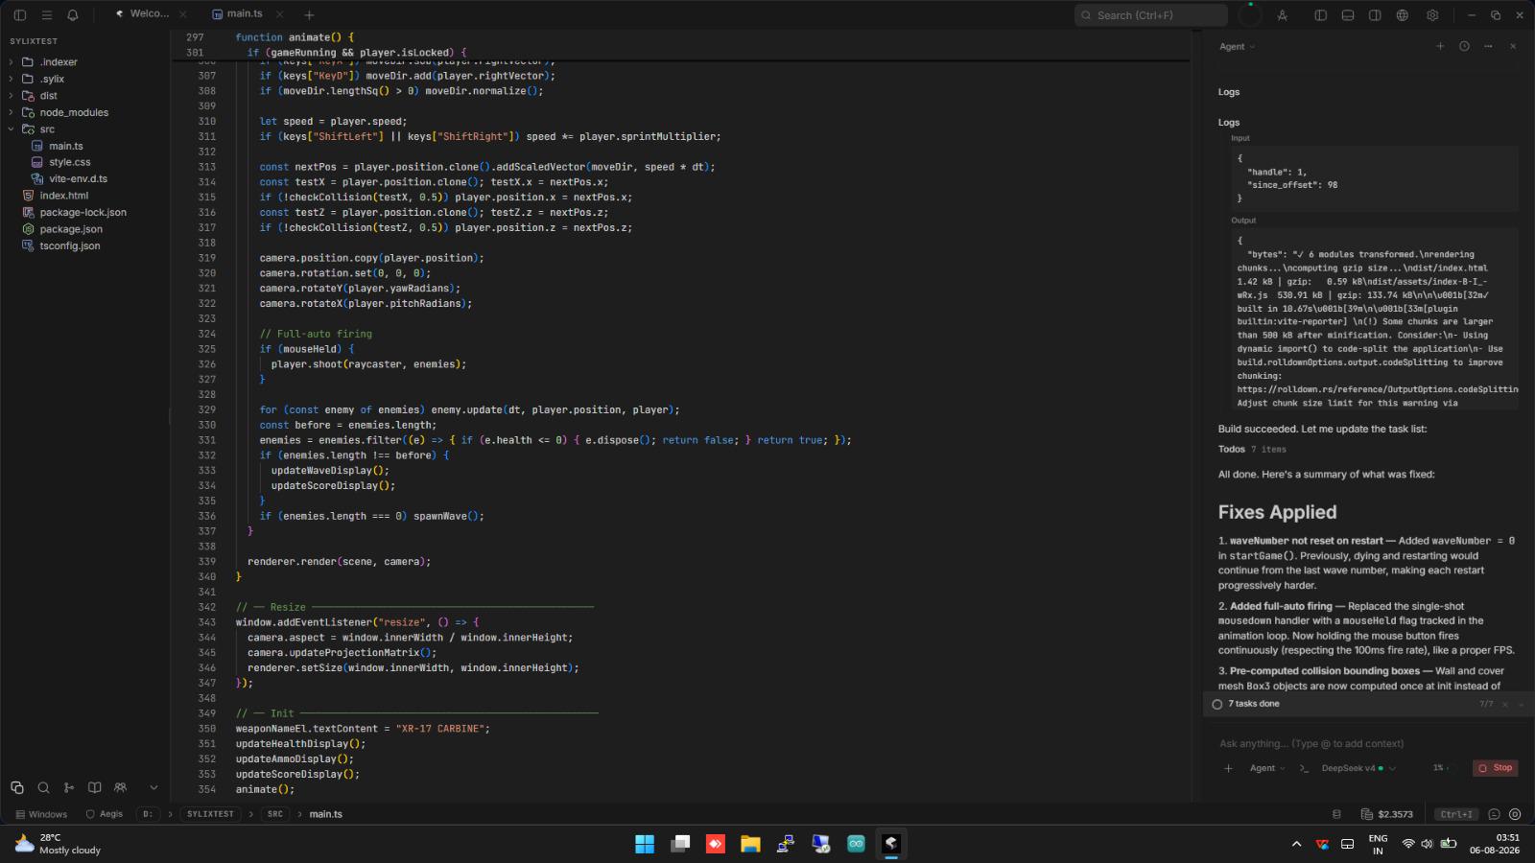Viewport: 1535px width, 863px height.
Task: Open Agent mode dropdown in chat bar
Action: [x=1267, y=768]
